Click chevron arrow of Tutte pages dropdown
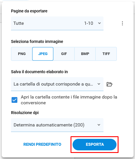 (99, 23)
